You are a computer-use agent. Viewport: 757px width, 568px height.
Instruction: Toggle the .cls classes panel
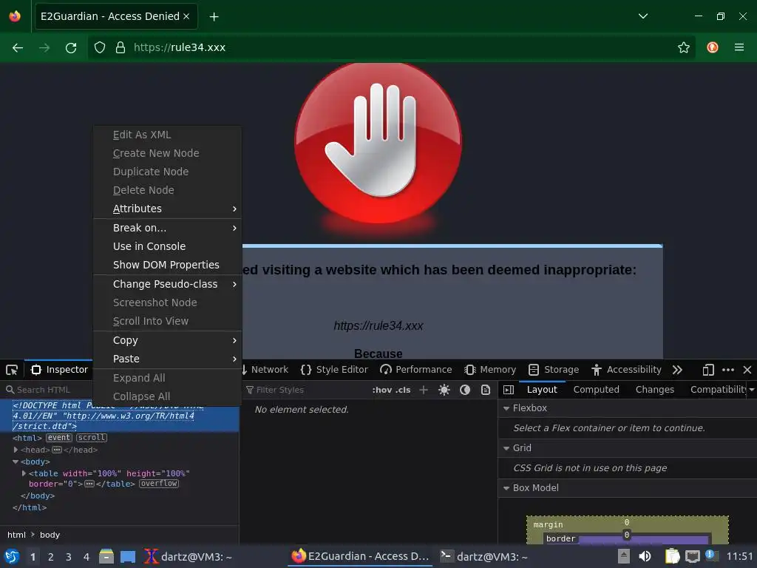click(x=403, y=390)
